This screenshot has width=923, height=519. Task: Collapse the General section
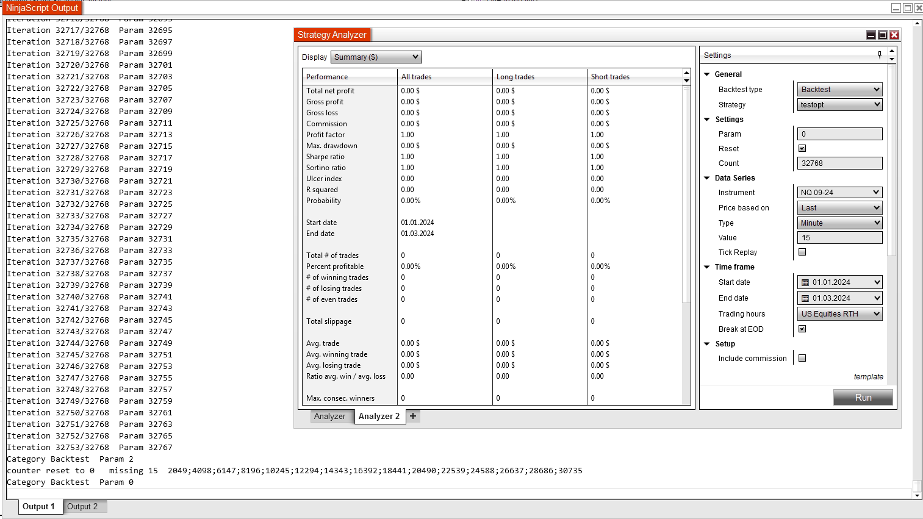(707, 74)
